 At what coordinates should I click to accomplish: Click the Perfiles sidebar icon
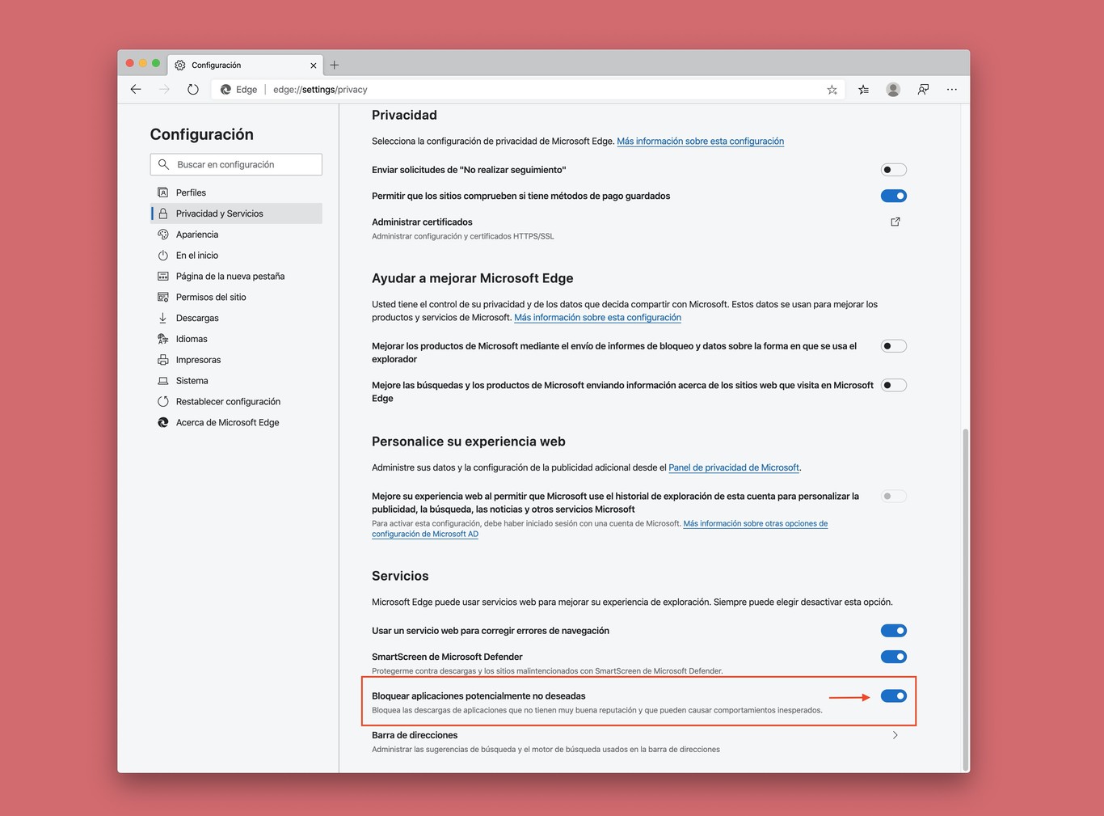(163, 192)
